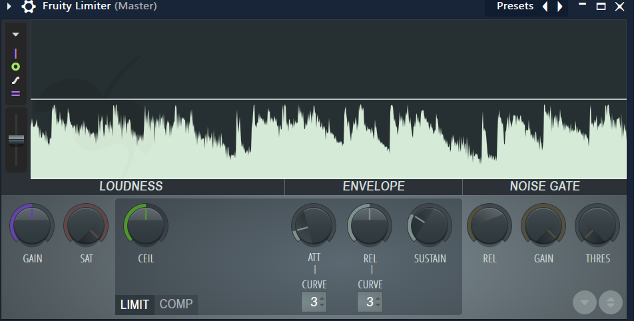Switch to LIMIT mode tab

click(135, 304)
